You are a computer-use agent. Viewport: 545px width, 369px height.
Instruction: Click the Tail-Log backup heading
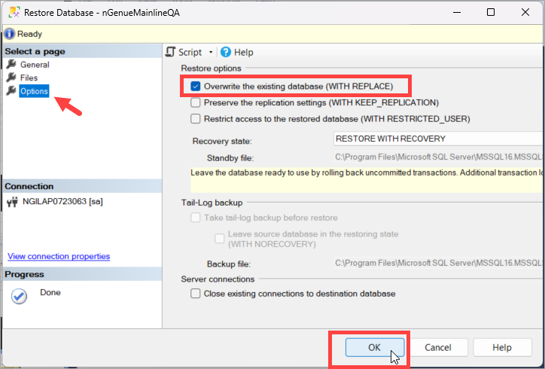(x=212, y=203)
